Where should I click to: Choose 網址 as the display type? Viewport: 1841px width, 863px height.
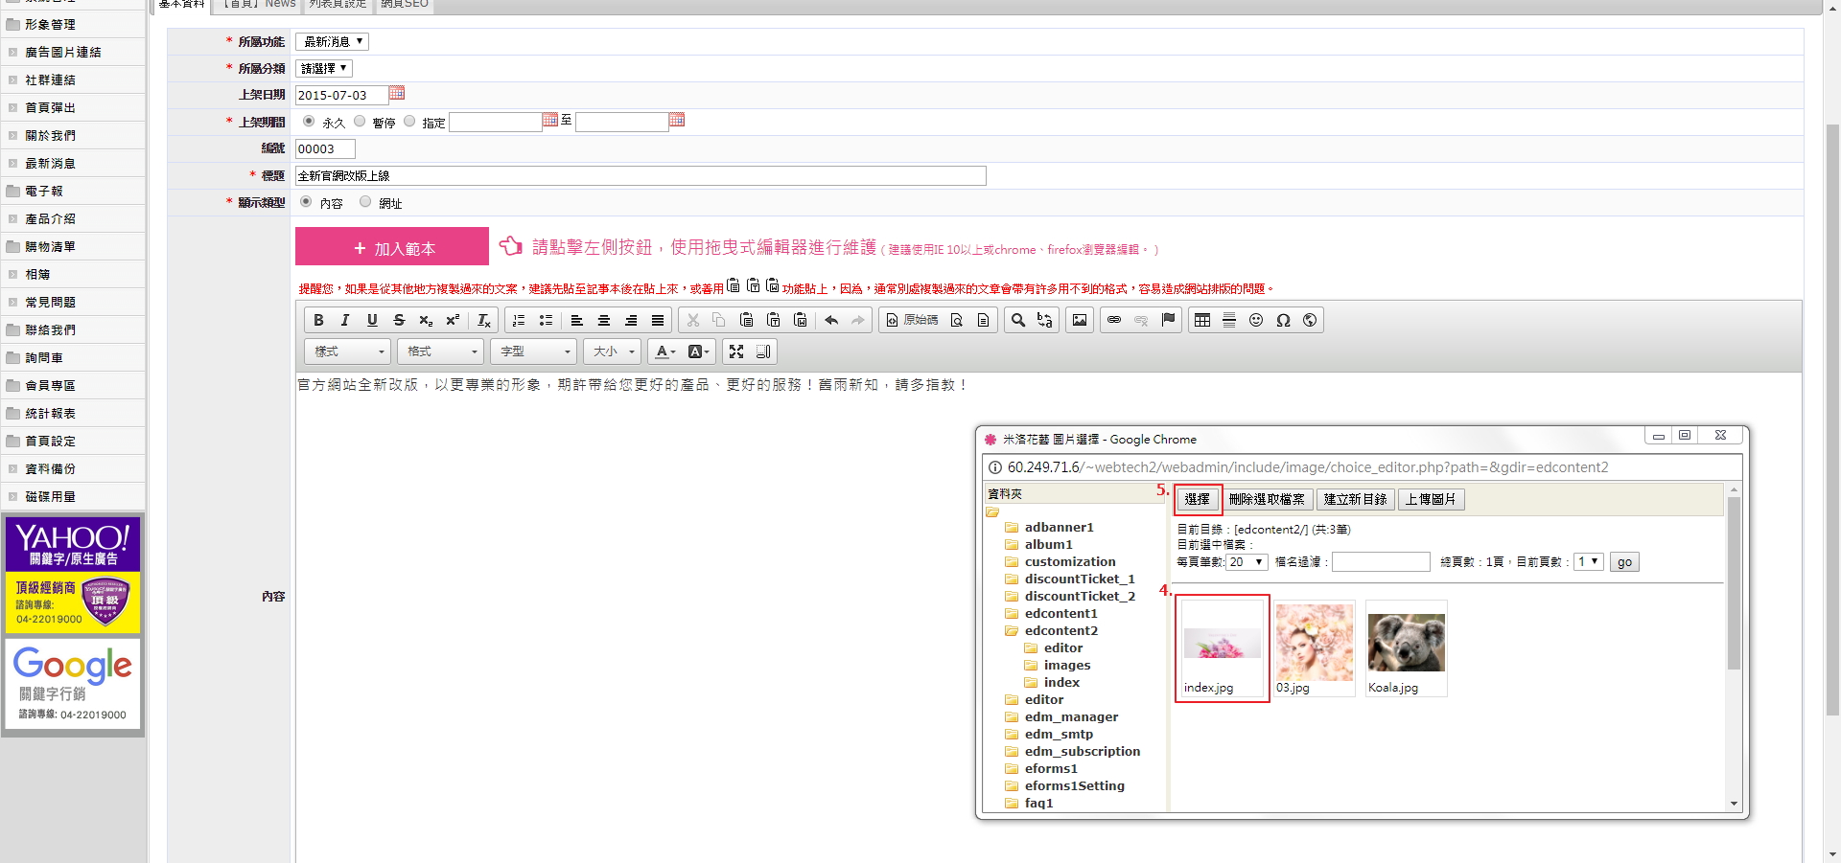coord(365,201)
